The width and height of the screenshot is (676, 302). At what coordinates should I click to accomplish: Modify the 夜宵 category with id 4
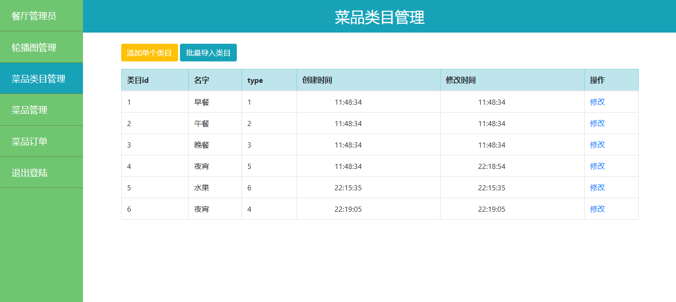pyautogui.click(x=597, y=166)
